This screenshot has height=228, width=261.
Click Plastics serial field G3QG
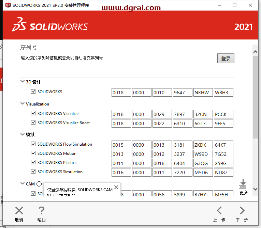[x=203, y=163]
